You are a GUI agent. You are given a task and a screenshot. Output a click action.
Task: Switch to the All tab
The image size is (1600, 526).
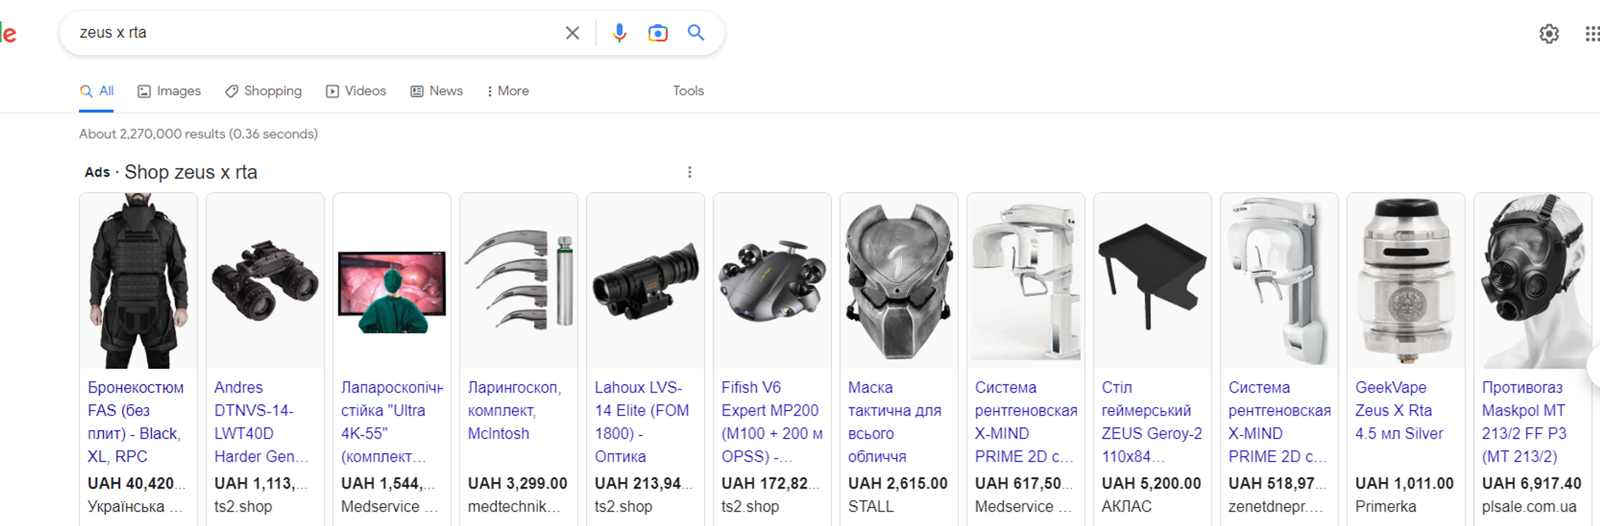tap(96, 91)
